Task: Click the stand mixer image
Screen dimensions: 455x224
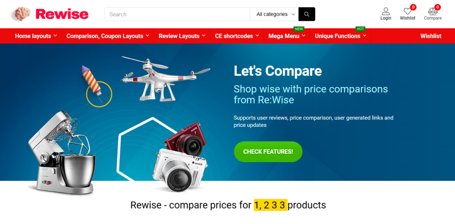Action: point(63,153)
